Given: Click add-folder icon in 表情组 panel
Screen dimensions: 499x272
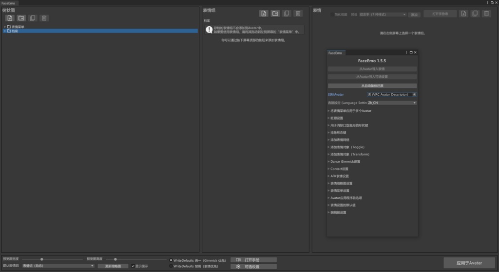Looking at the screenshot, I should [275, 13].
